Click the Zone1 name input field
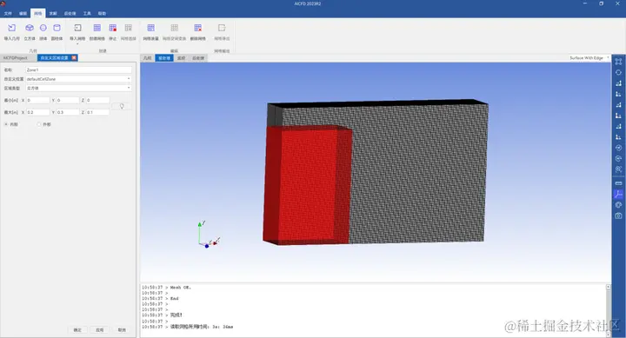The height and width of the screenshot is (338, 626). tap(78, 70)
